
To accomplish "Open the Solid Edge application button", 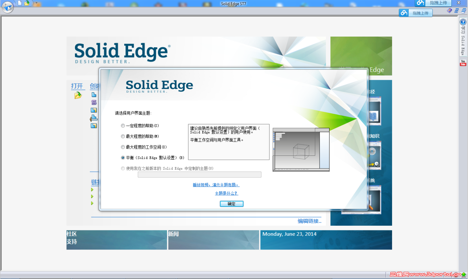I will point(7,7).
